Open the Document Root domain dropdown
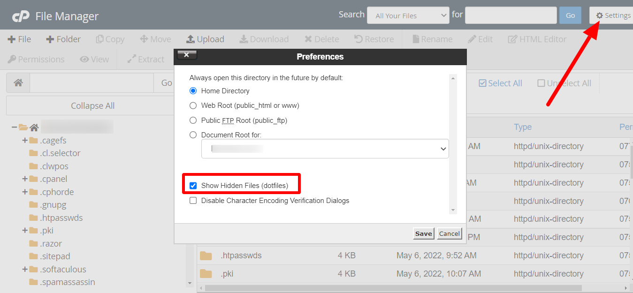 (x=325, y=149)
